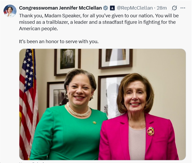Click the small pin on the green dress

pyautogui.click(x=94, y=122)
